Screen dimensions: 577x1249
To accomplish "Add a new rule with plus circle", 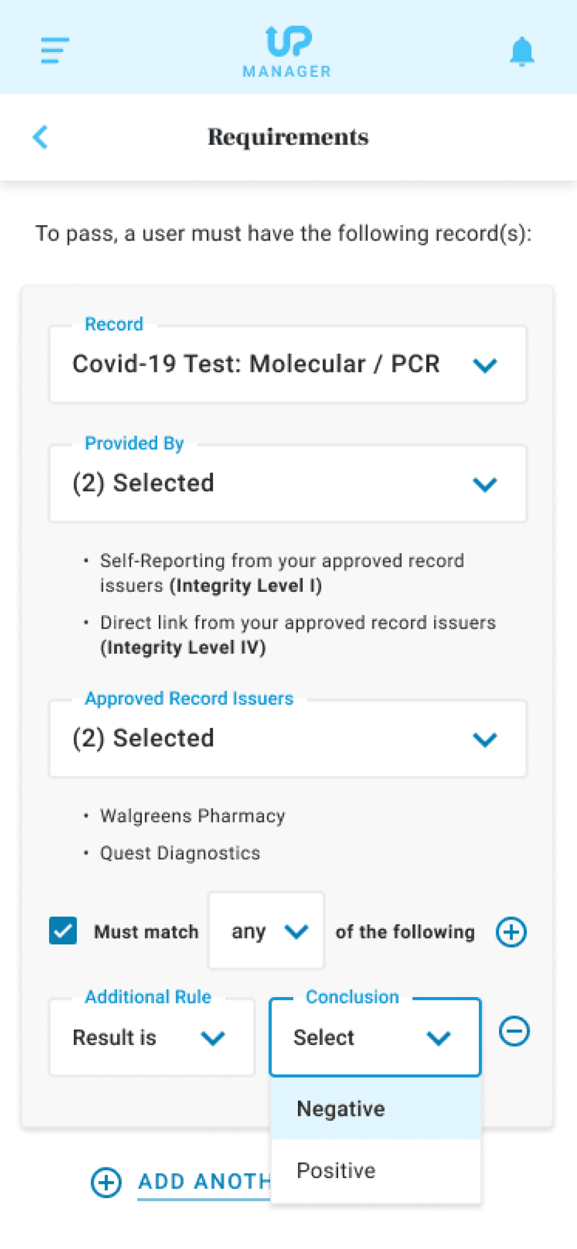I will [511, 932].
